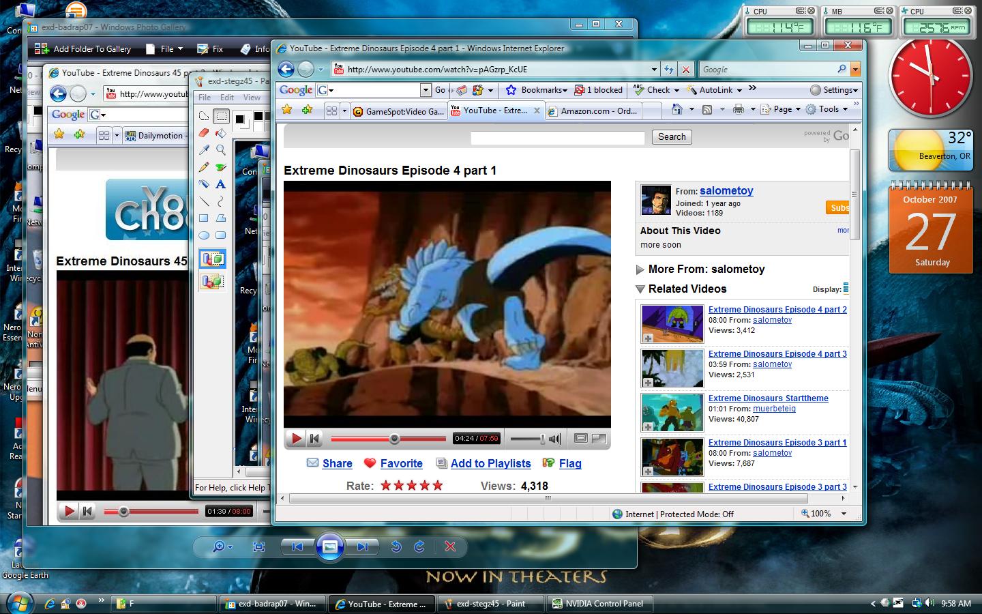Click the Print icon in IE toolbar
Image resolution: width=982 pixels, height=614 pixels.
tap(738, 109)
